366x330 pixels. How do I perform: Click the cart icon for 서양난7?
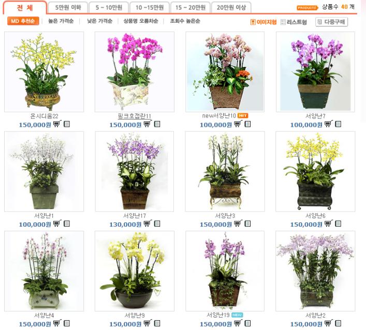point(329,124)
